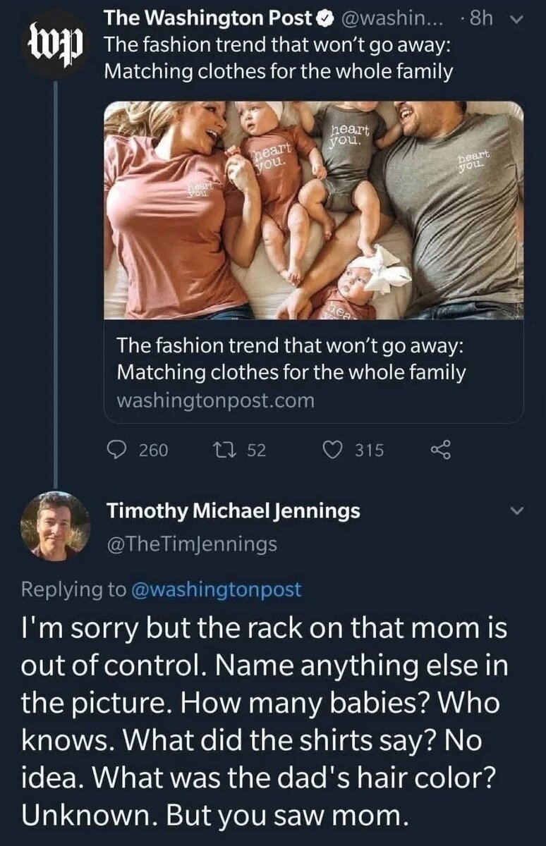Image resolution: width=546 pixels, height=846 pixels.
Task: Like the tweet with the heart icon
Action: 332,450
